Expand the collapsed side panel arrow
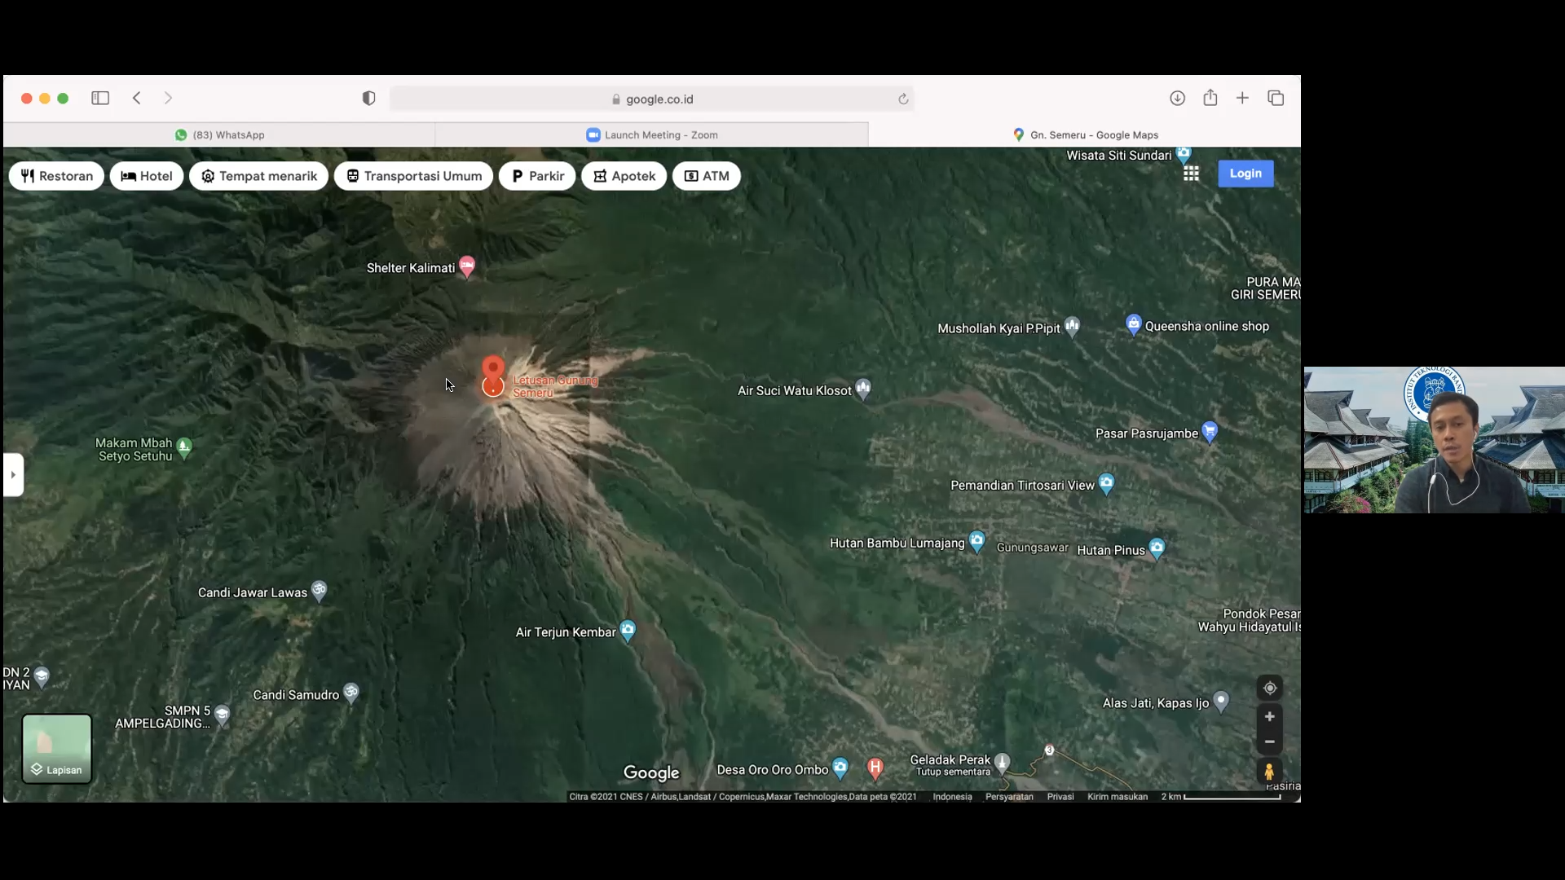 tap(13, 475)
